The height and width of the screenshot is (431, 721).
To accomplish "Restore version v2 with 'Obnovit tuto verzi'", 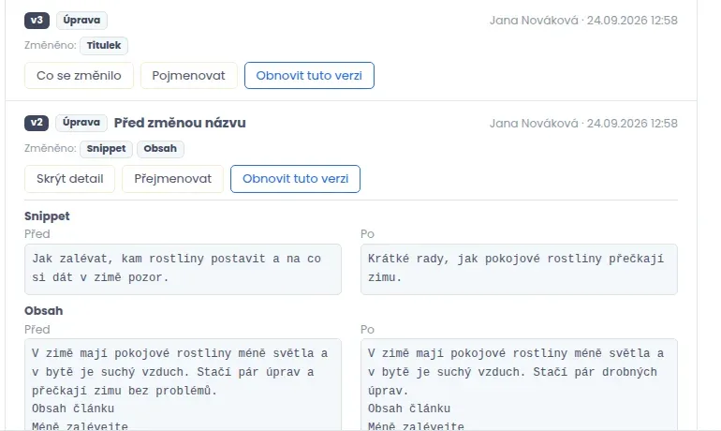I will coord(295,179).
